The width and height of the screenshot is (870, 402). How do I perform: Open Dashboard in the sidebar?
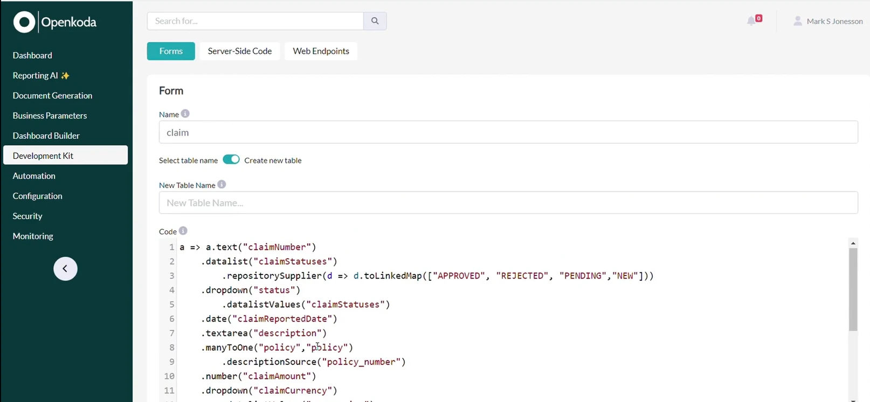pos(32,55)
